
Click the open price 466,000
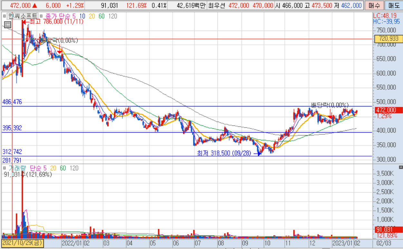[x=292, y=6]
